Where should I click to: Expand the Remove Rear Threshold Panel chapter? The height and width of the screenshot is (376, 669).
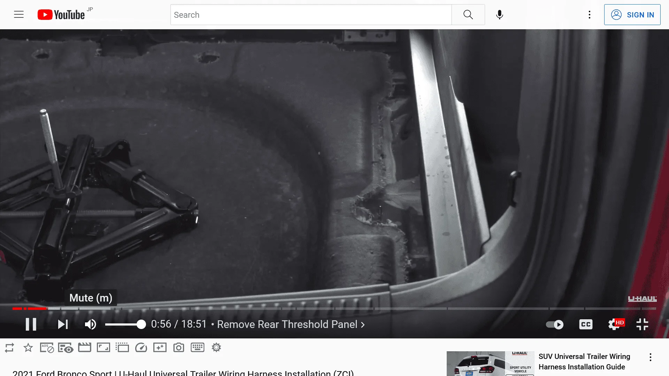tap(291, 324)
